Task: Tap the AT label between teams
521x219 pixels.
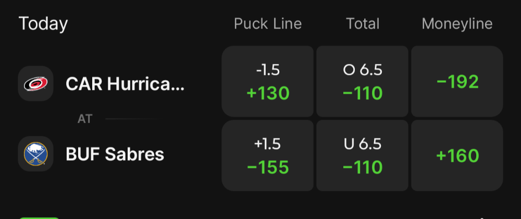Action: coord(85,119)
